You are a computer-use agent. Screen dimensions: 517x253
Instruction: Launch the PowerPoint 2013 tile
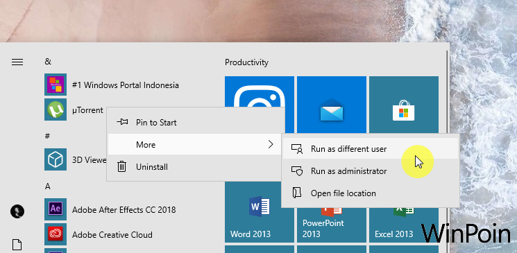[x=332, y=225]
